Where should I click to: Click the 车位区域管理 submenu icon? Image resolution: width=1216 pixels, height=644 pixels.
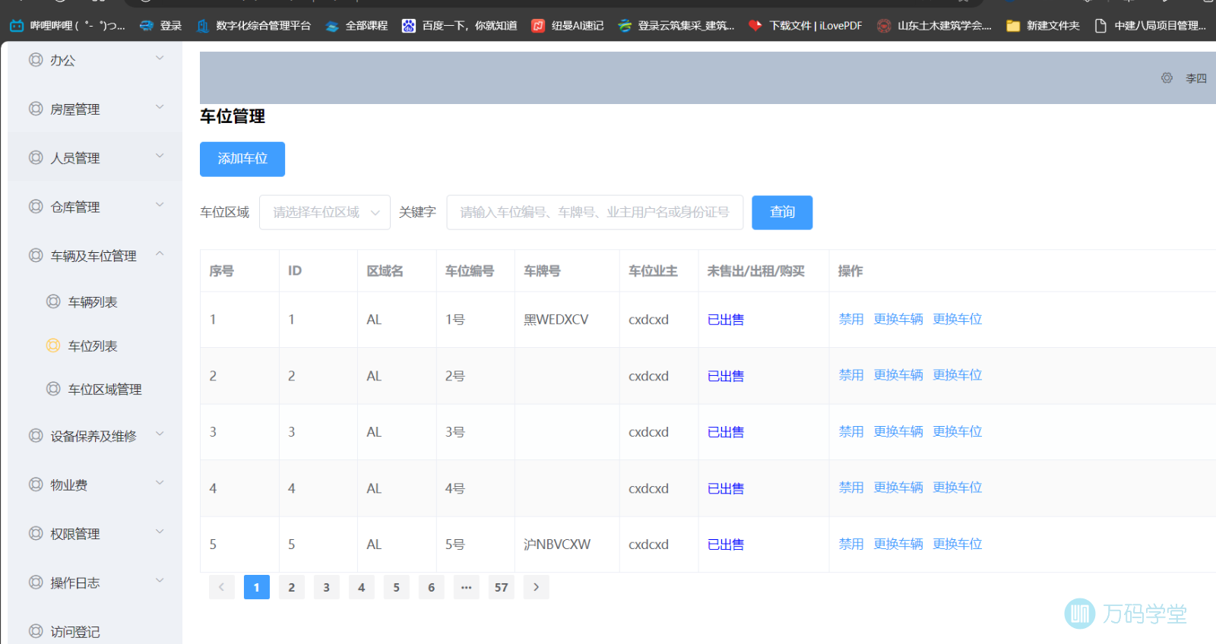pos(53,389)
